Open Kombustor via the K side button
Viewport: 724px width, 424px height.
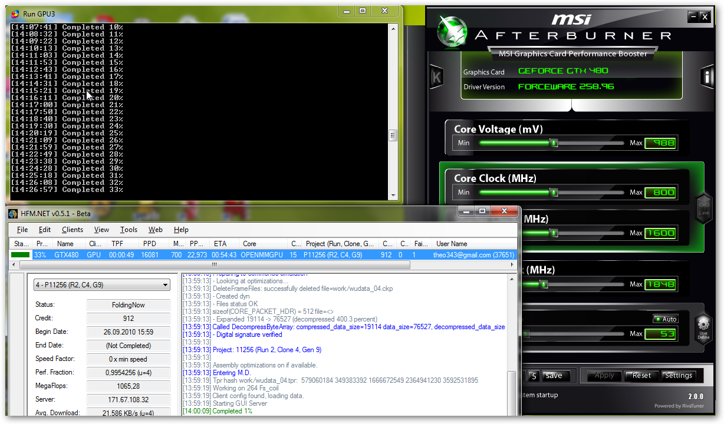pyautogui.click(x=436, y=77)
